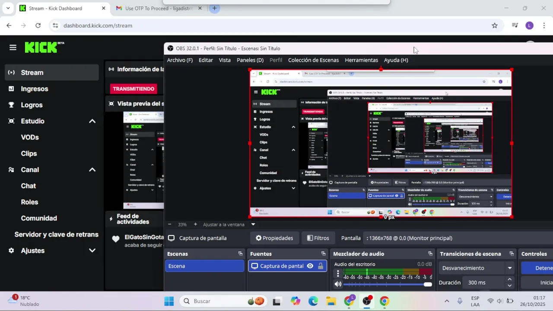Switch to the Use OTP To Proceed Gmail tab
The width and height of the screenshot is (553, 311).
click(159, 8)
